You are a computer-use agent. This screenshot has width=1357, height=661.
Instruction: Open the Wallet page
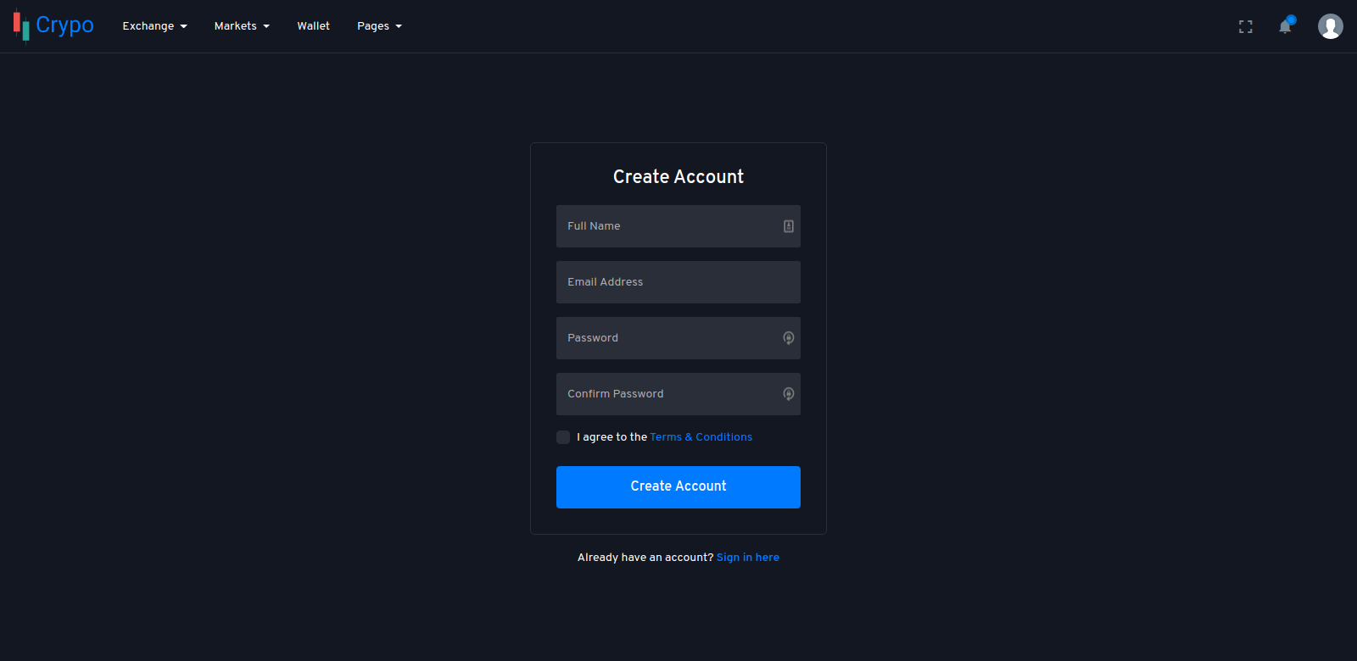313,26
